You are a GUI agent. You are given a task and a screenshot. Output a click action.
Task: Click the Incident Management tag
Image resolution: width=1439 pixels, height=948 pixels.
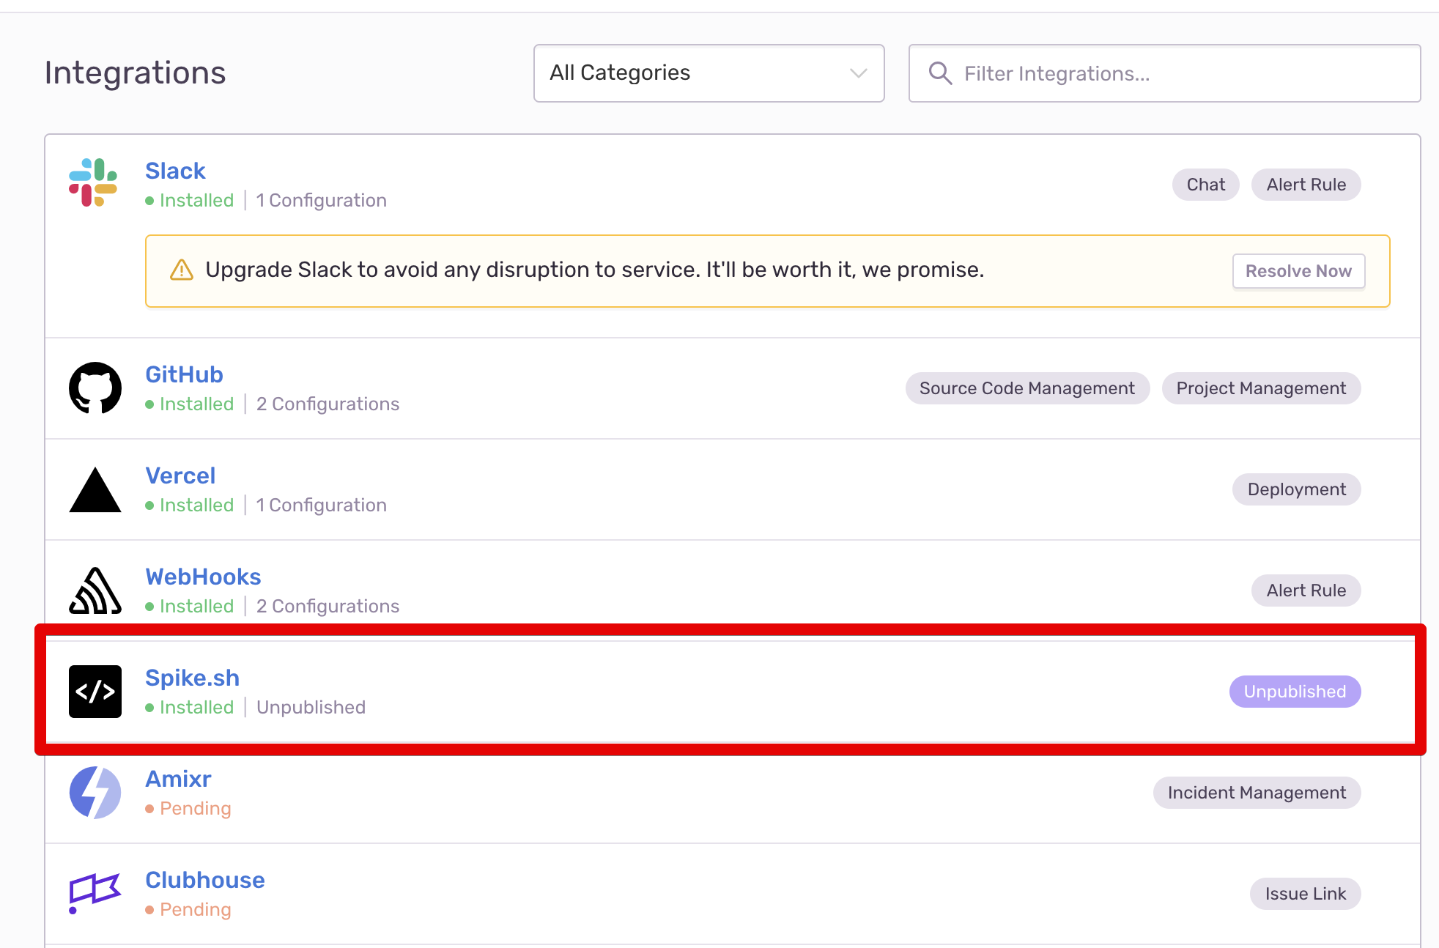[1257, 793]
